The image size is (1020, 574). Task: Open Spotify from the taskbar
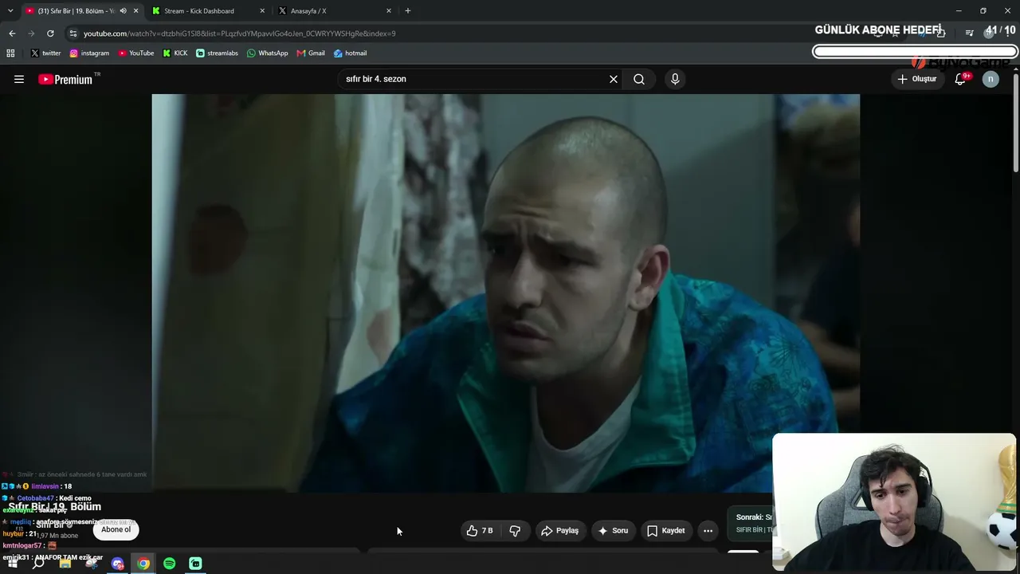click(170, 564)
